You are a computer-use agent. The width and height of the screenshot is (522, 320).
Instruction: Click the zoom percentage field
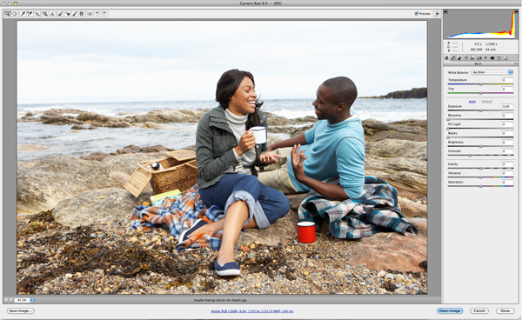pos(22,300)
